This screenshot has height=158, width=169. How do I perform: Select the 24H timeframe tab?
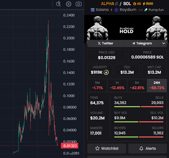coord(157,85)
